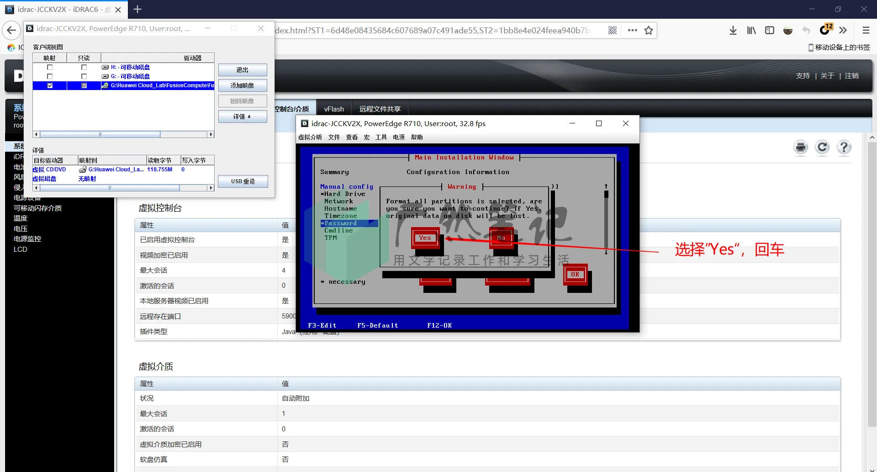
Task: Bookmark this page with the star icon
Action: pyautogui.click(x=649, y=30)
